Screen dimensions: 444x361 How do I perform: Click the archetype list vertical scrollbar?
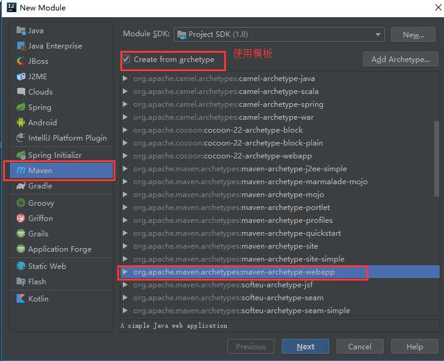click(x=437, y=158)
